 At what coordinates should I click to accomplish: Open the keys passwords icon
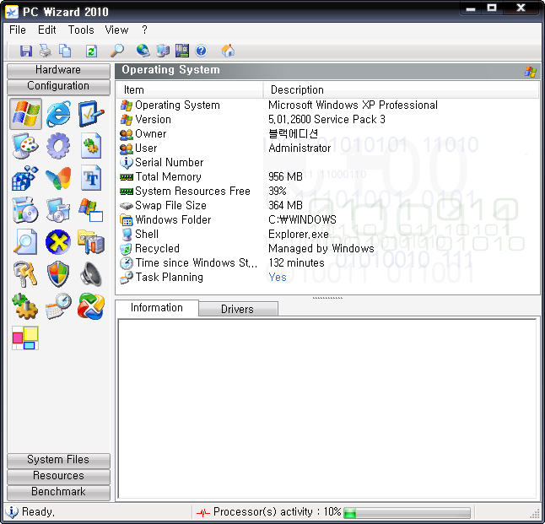[25, 274]
